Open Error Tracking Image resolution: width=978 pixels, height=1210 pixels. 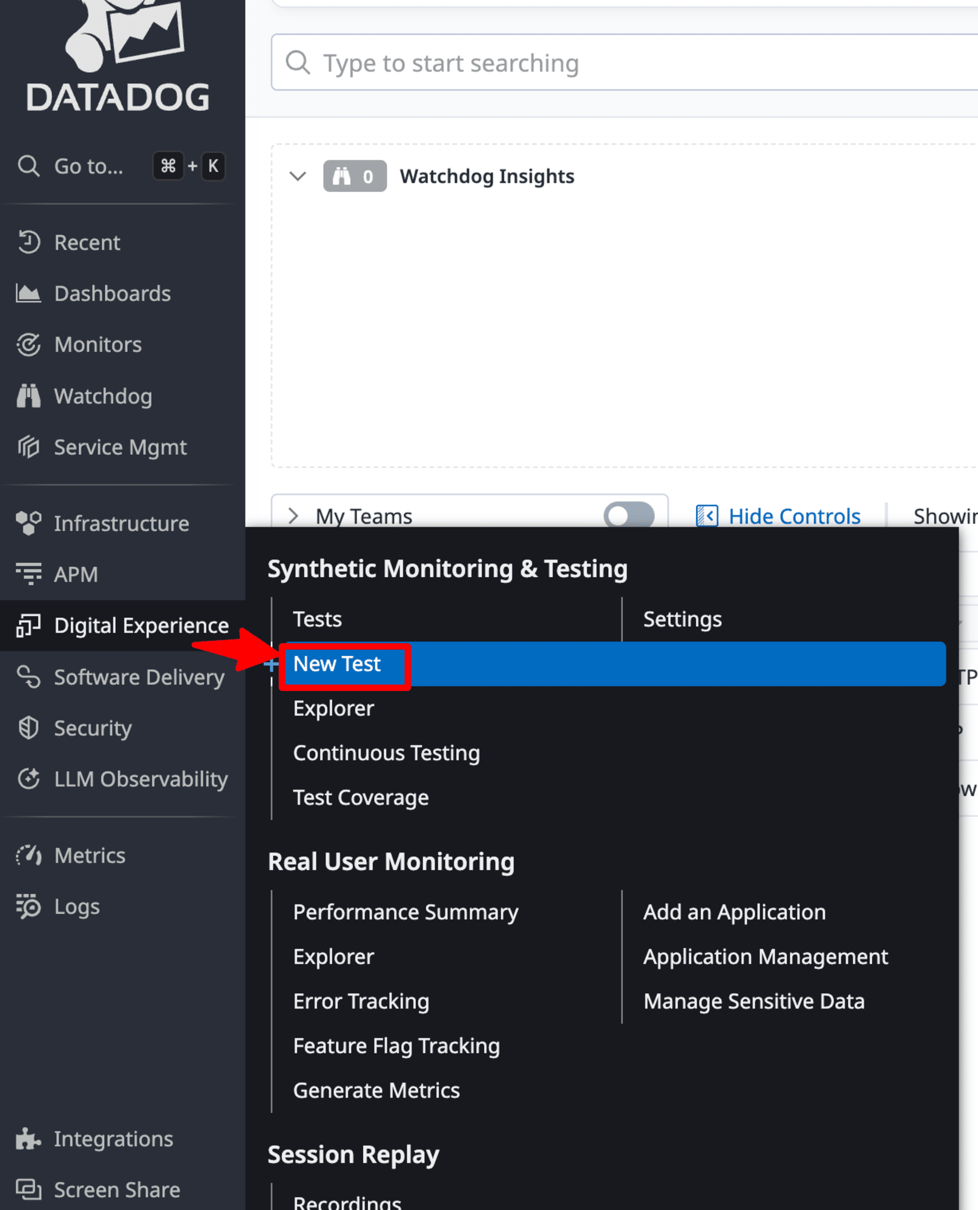[361, 1001]
